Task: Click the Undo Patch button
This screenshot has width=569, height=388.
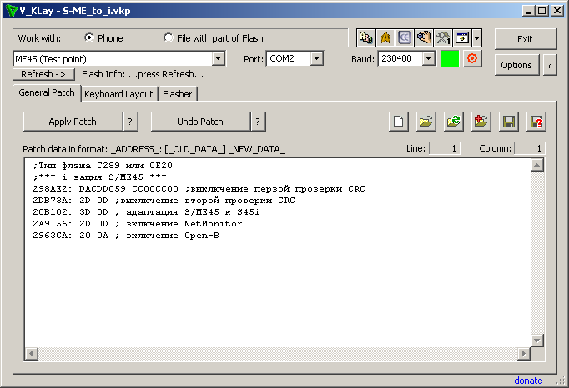Action: (200, 122)
